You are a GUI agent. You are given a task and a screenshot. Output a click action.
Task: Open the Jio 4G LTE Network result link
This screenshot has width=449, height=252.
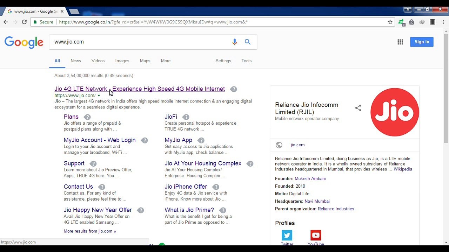[x=140, y=89]
